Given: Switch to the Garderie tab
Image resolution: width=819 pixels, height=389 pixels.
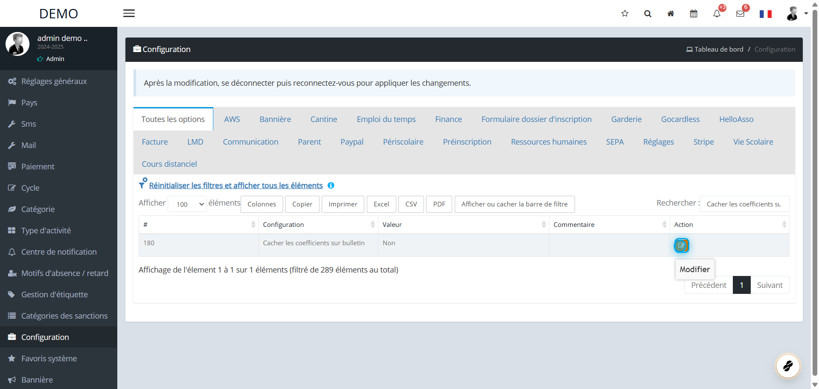Looking at the screenshot, I should pyautogui.click(x=626, y=119).
